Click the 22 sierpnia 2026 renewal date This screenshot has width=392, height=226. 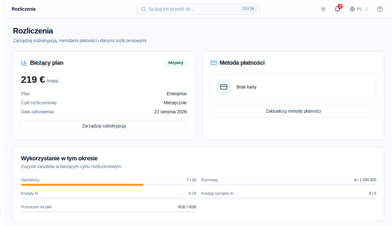tap(171, 112)
